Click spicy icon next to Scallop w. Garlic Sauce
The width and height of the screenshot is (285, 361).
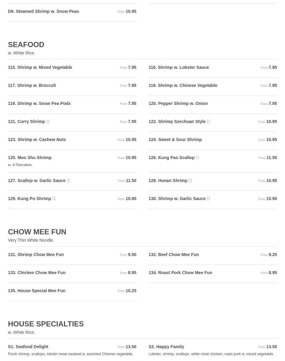click(x=68, y=181)
